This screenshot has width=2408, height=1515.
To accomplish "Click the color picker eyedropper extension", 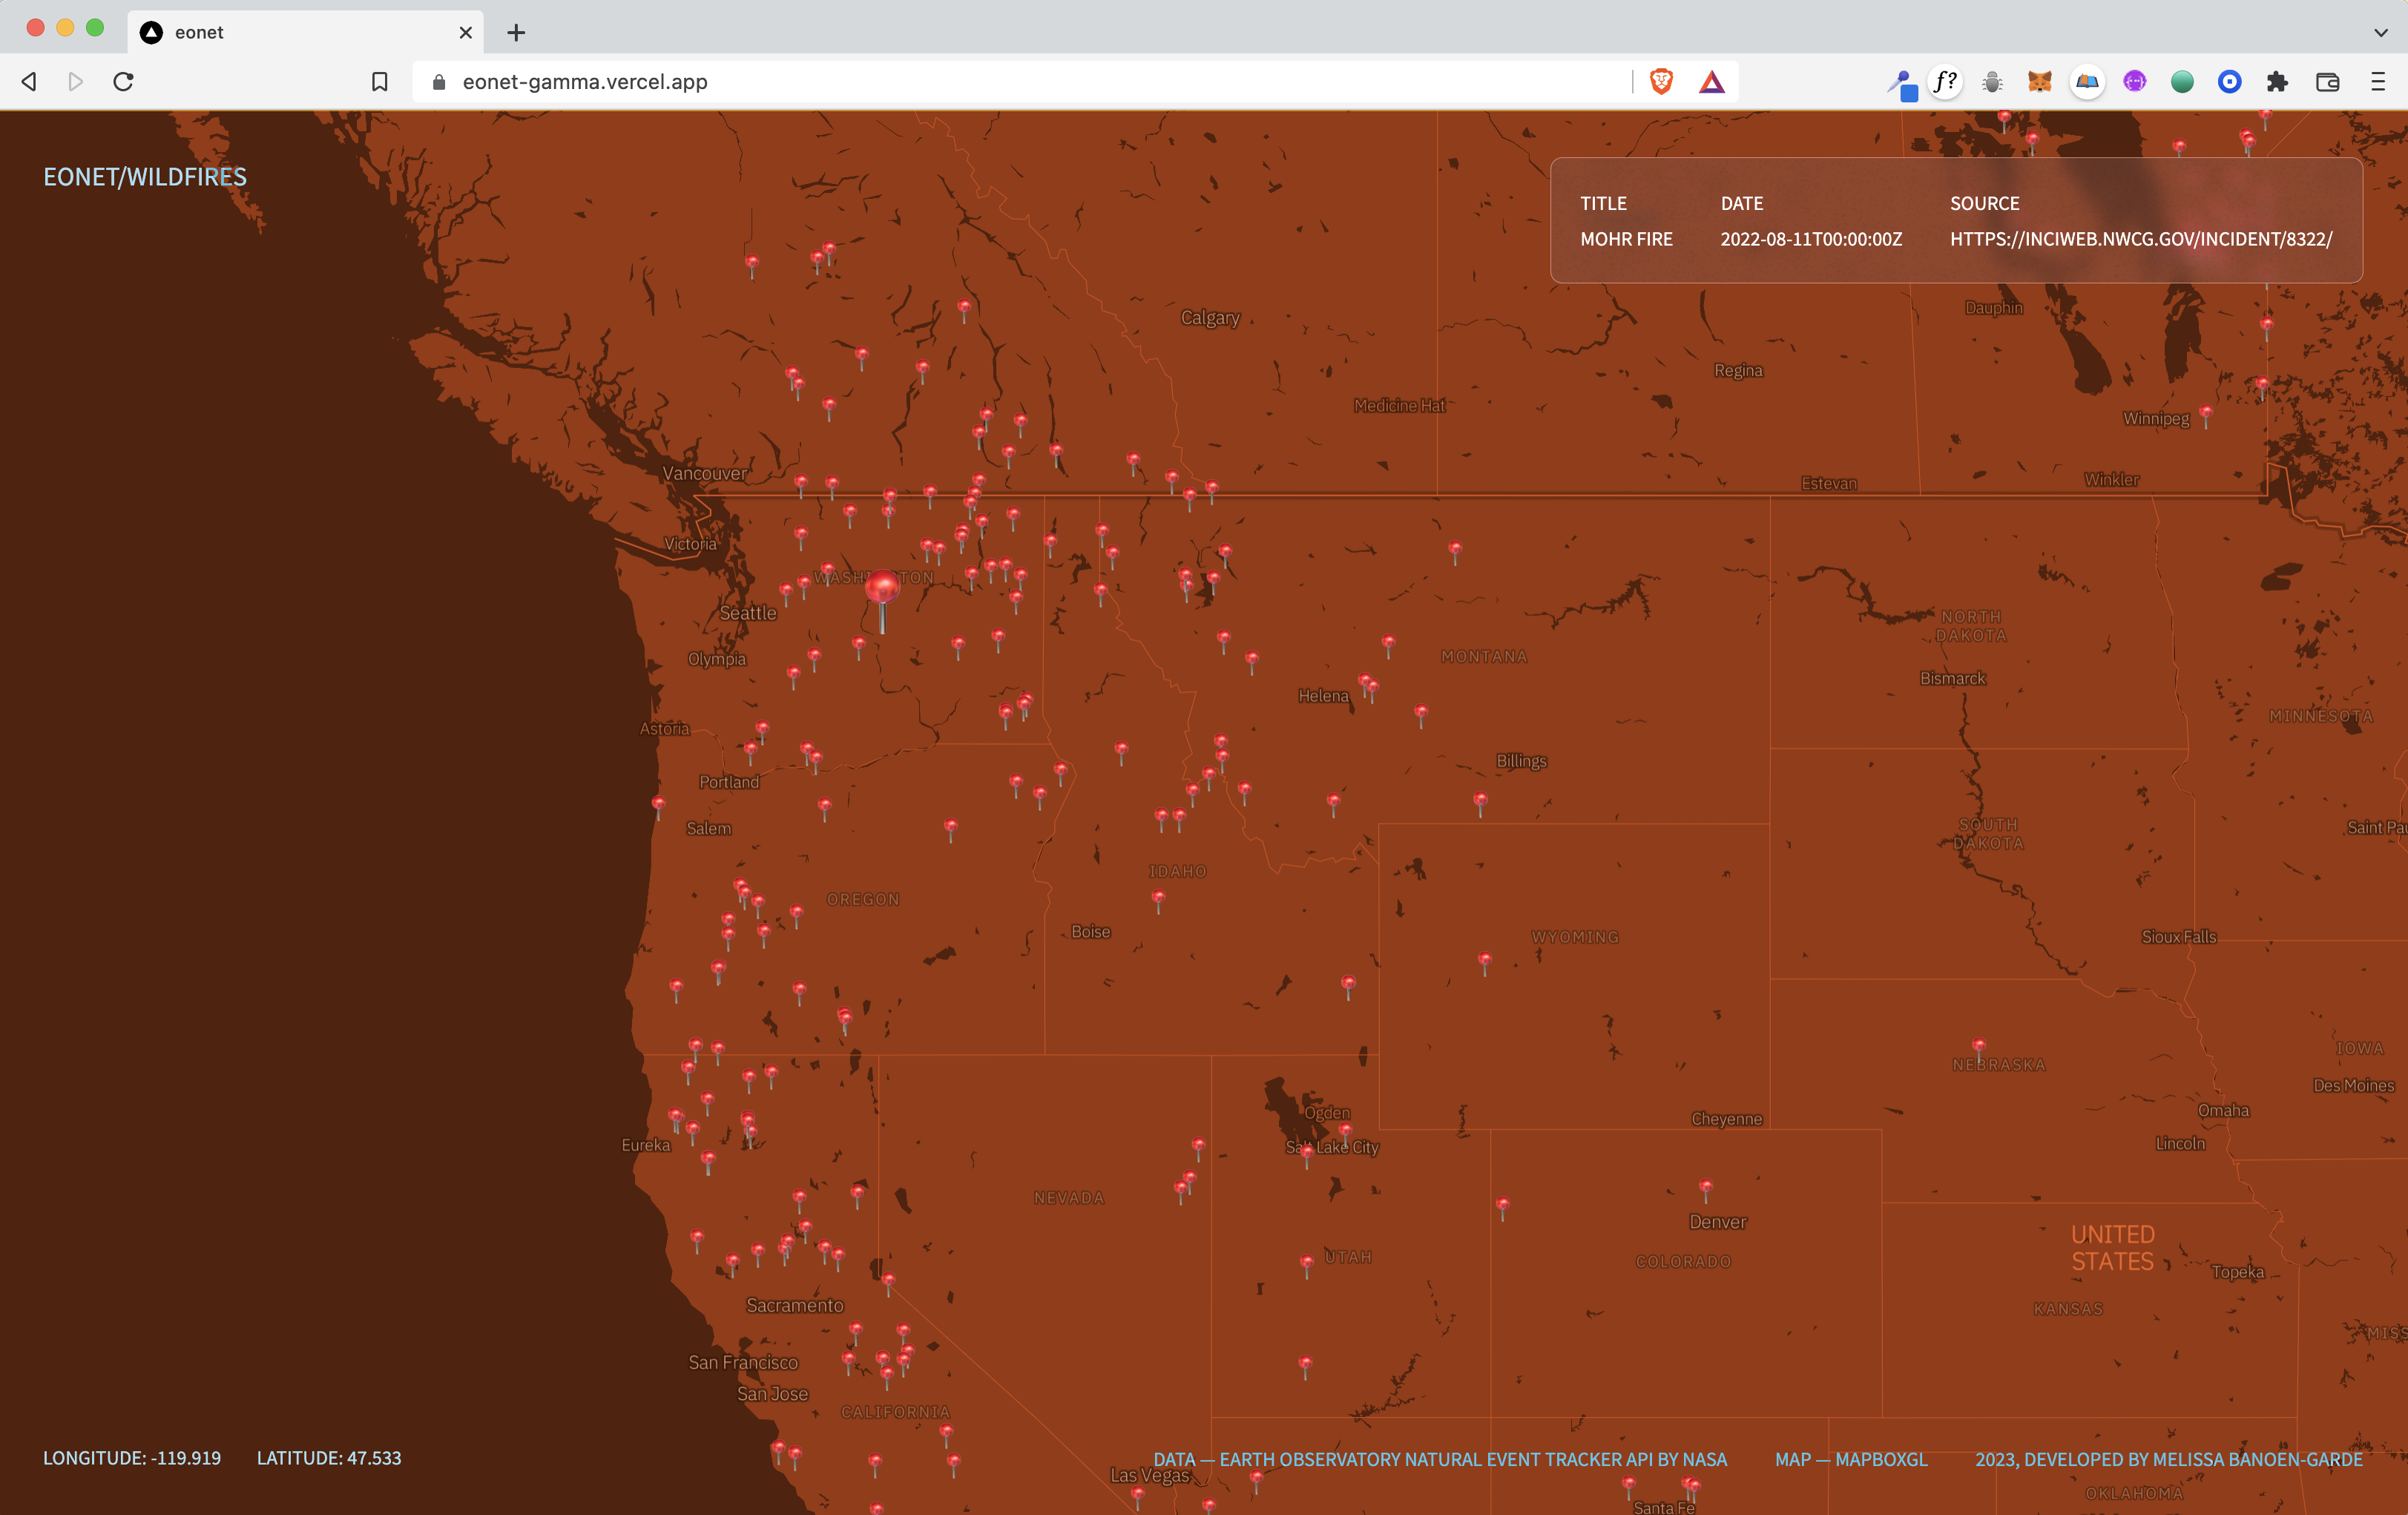I will point(1901,84).
